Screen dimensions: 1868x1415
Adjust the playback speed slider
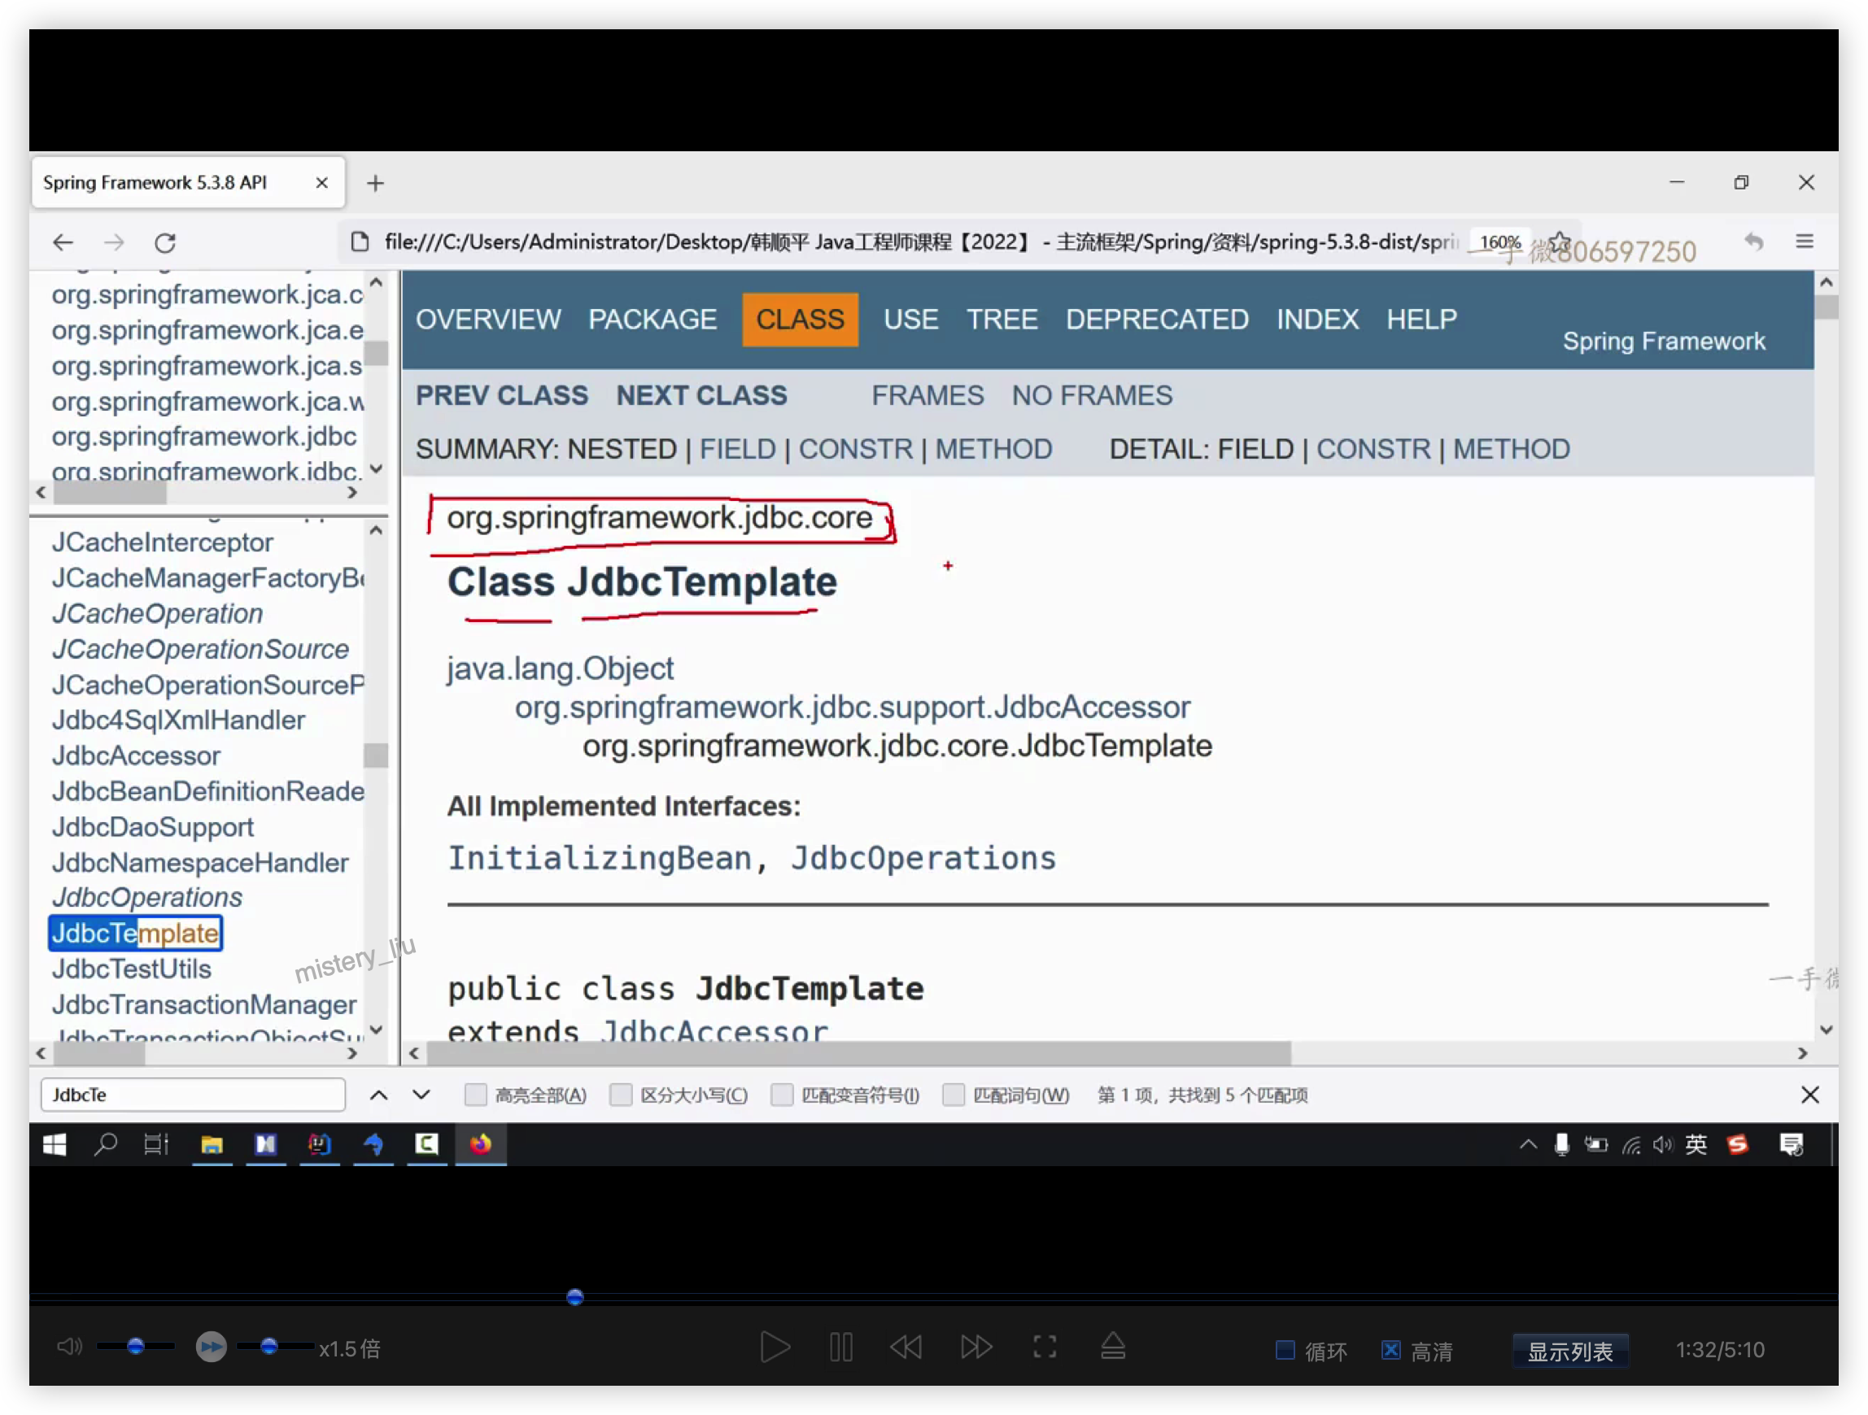tap(268, 1347)
